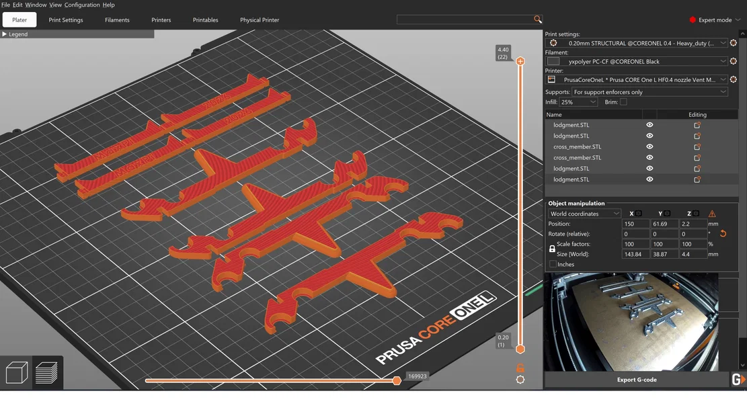Open the Window menu

tap(36, 5)
